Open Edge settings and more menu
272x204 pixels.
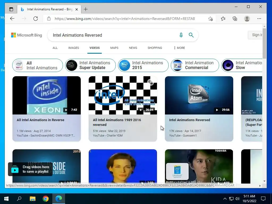pyautogui.click(x=259, y=19)
